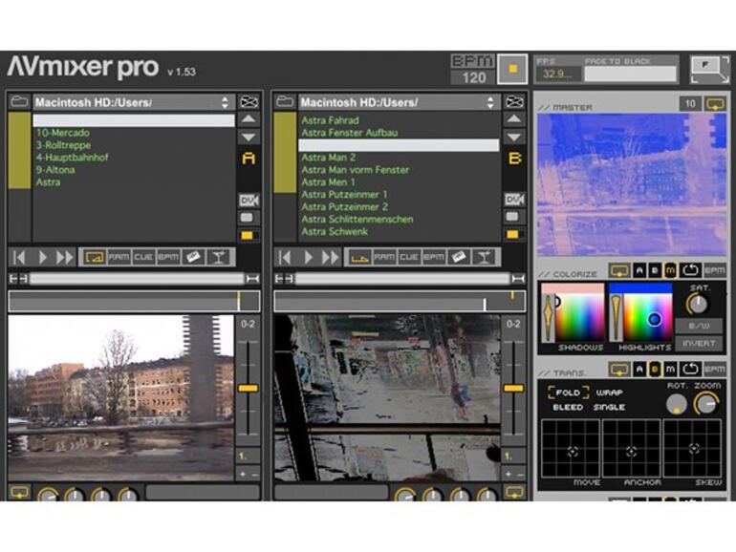Image resolution: width=736 pixels, height=552 pixels.
Task: Assign Colorize effect to master M
Action: point(670,270)
